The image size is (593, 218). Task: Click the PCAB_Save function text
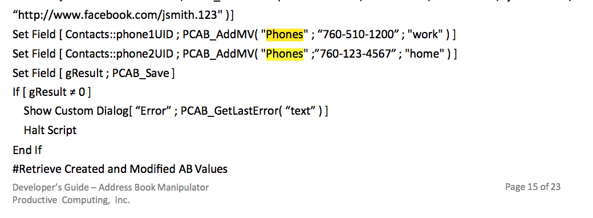click(x=141, y=73)
